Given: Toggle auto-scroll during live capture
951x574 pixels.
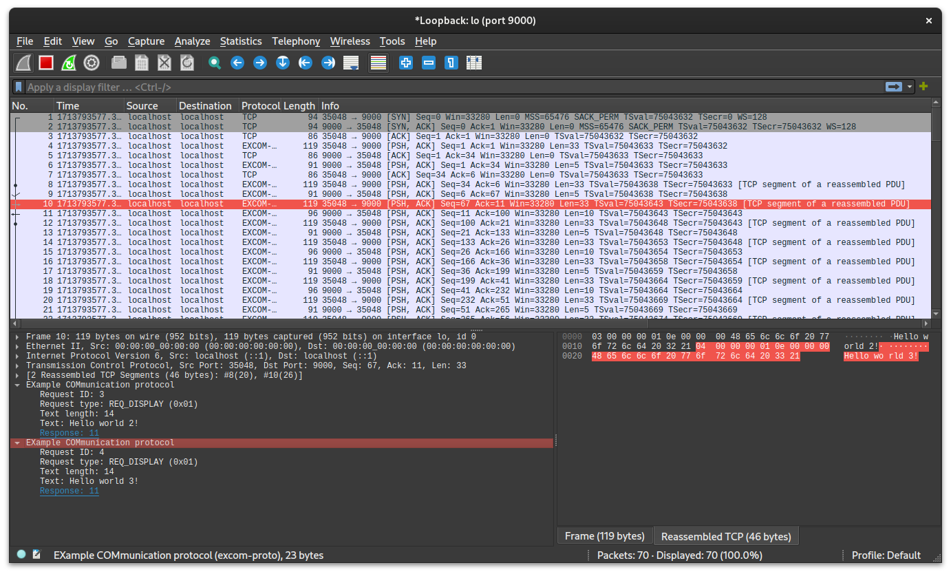Looking at the screenshot, I should point(351,63).
